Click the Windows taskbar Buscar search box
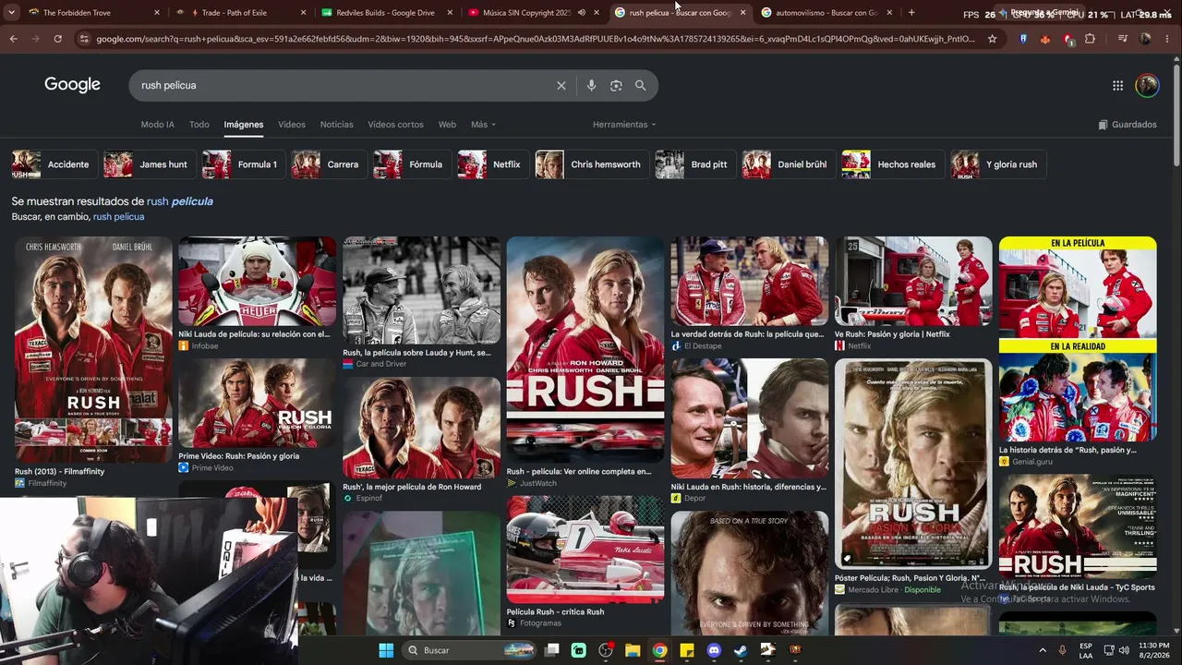The width and height of the screenshot is (1182, 665). (468, 650)
